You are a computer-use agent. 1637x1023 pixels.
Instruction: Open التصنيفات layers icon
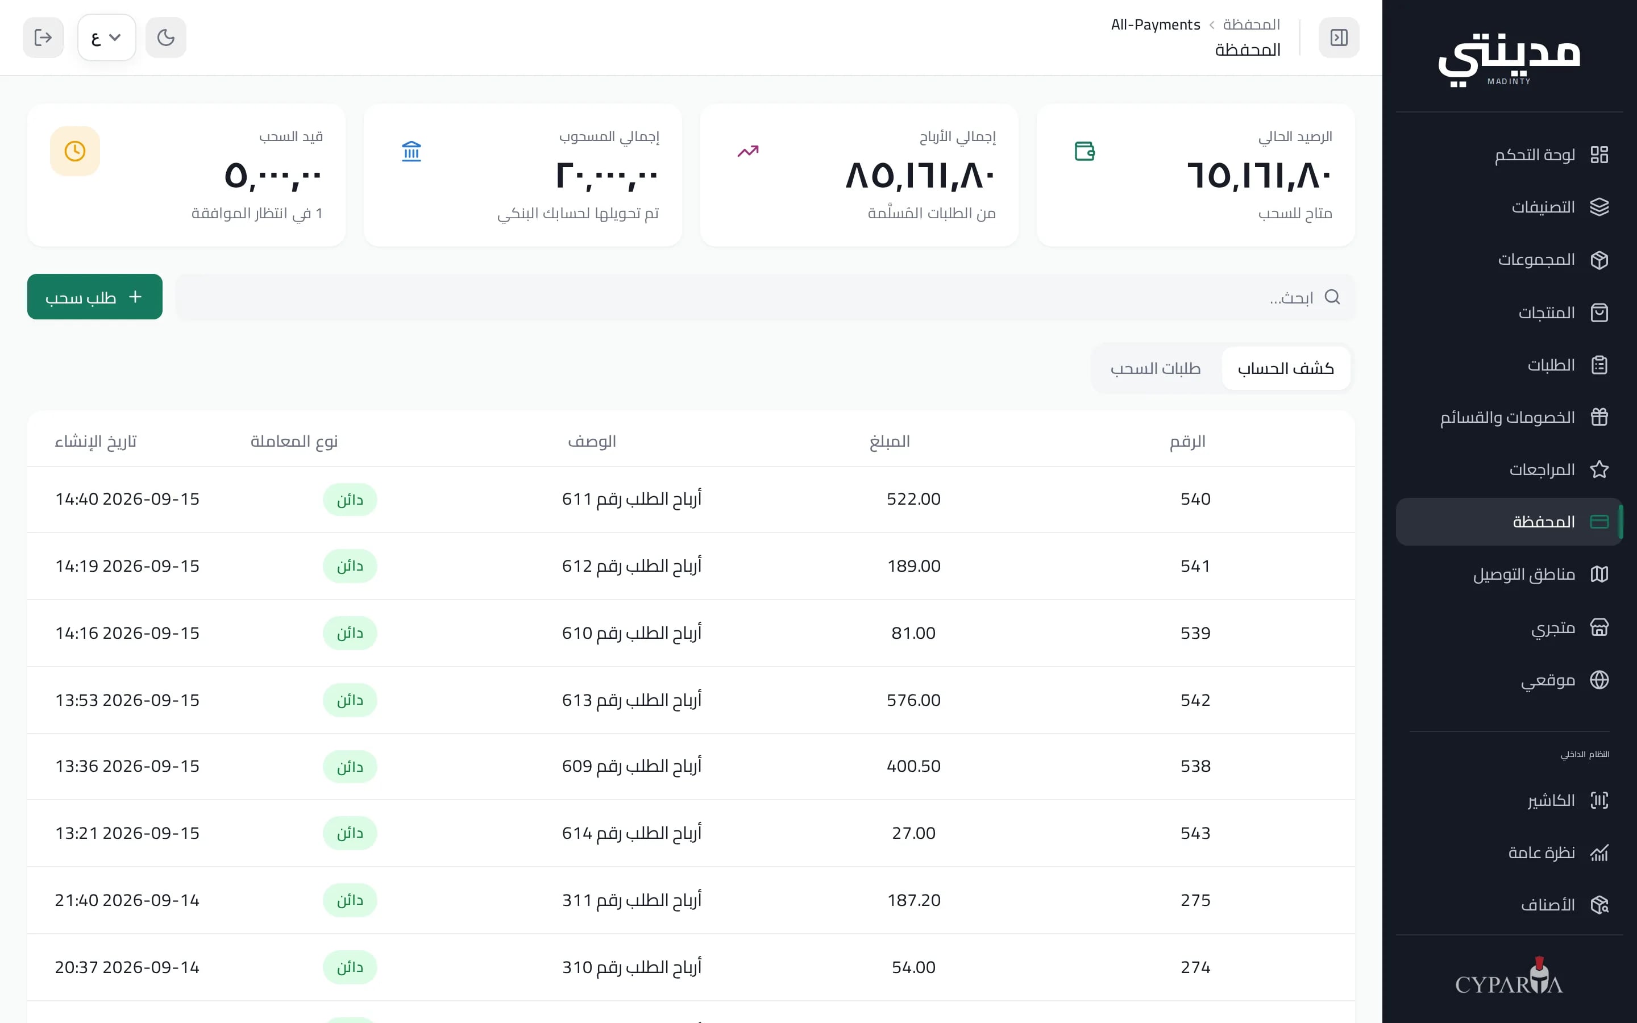coord(1599,207)
